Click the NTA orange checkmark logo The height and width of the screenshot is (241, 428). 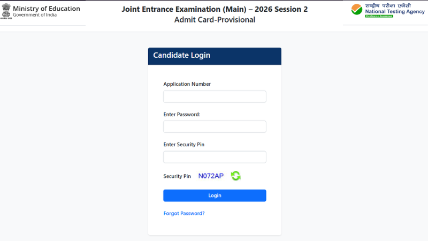click(356, 11)
